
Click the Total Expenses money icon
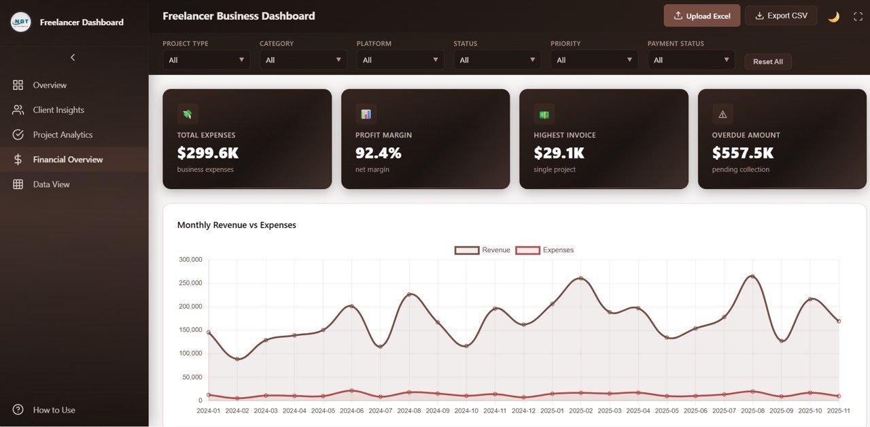(x=187, y=113)
